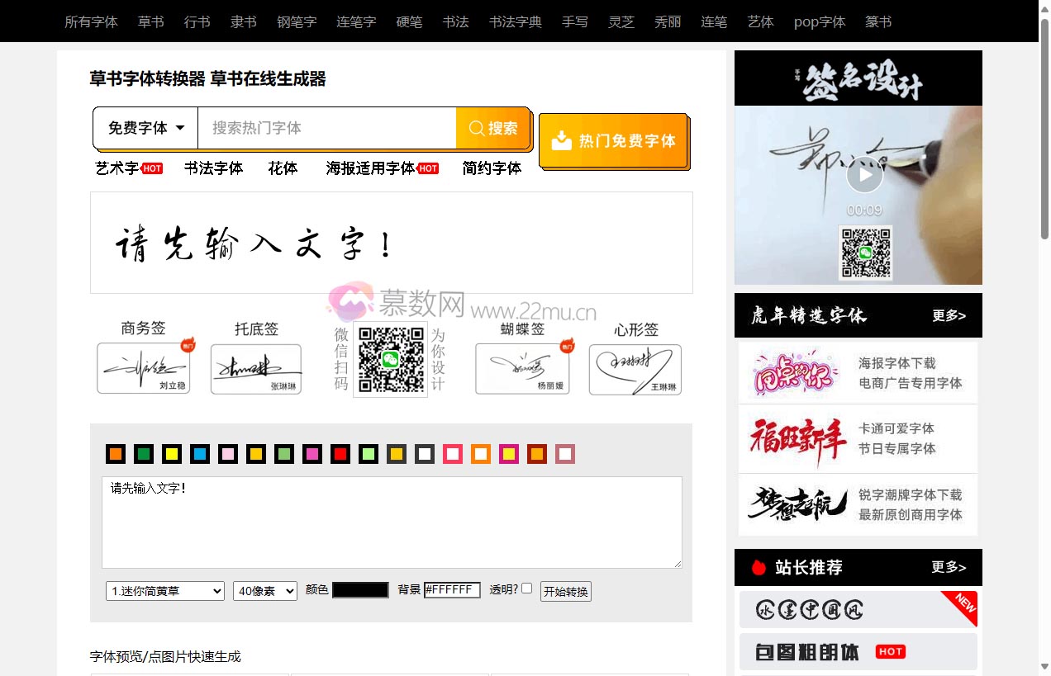Open the 40像素 font size dropdown
Image resolution: width=1051 pixels, height=676 pixels.
pyautogui.click(x=264, y=590)
